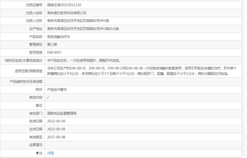Click the slash in 其他内容 row
Image resolution: width=247 pixels, height=158 pixels.
(x=48, y=98)
